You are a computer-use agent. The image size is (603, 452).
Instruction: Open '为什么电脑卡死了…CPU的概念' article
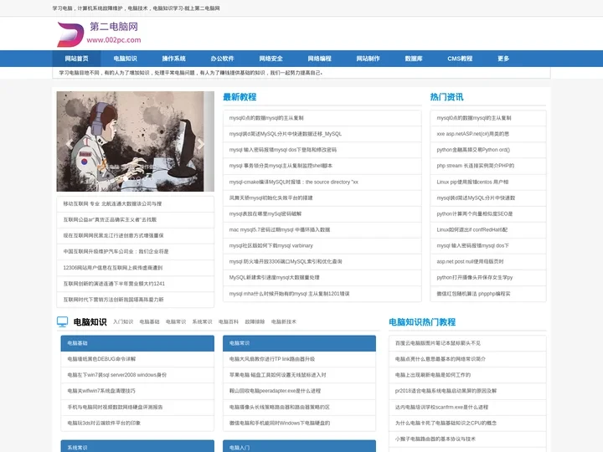[x=467, y=424]
